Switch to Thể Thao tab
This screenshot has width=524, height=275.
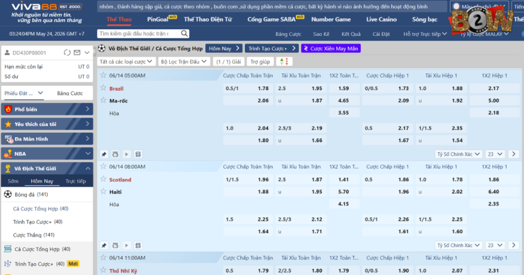[x=119, y=19]
